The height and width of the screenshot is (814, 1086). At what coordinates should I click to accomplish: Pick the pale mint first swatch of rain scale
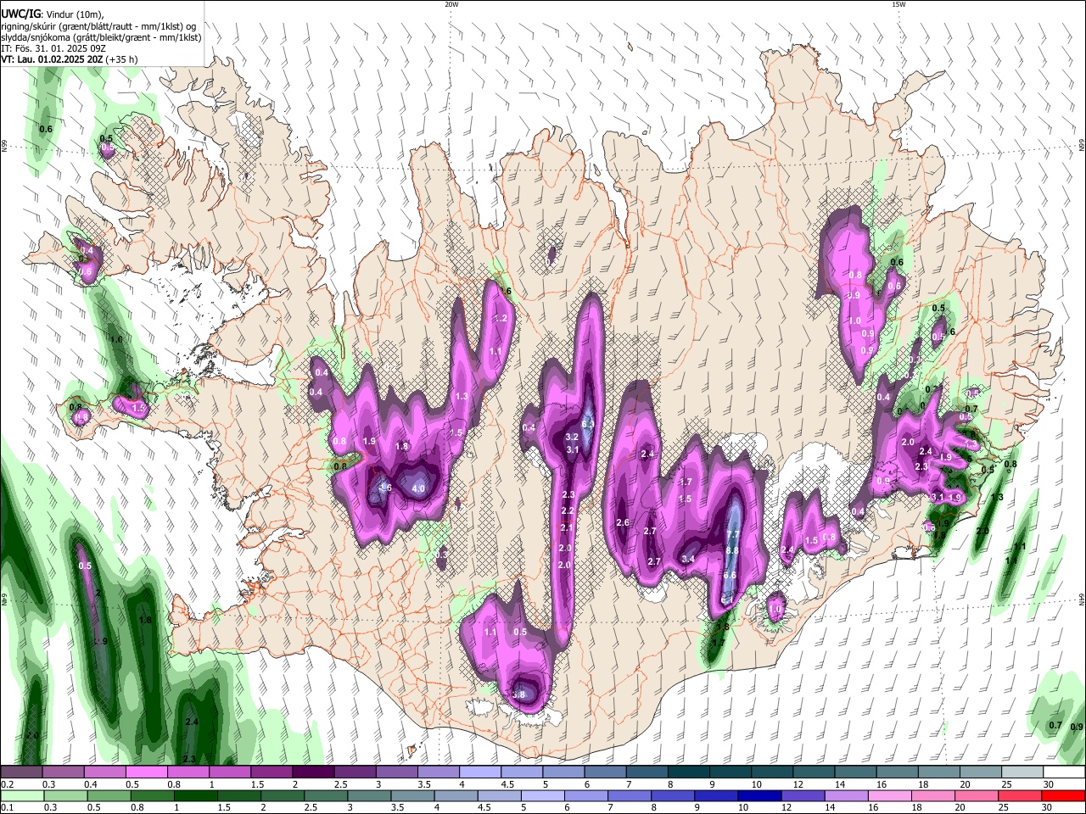pos(22,795)
